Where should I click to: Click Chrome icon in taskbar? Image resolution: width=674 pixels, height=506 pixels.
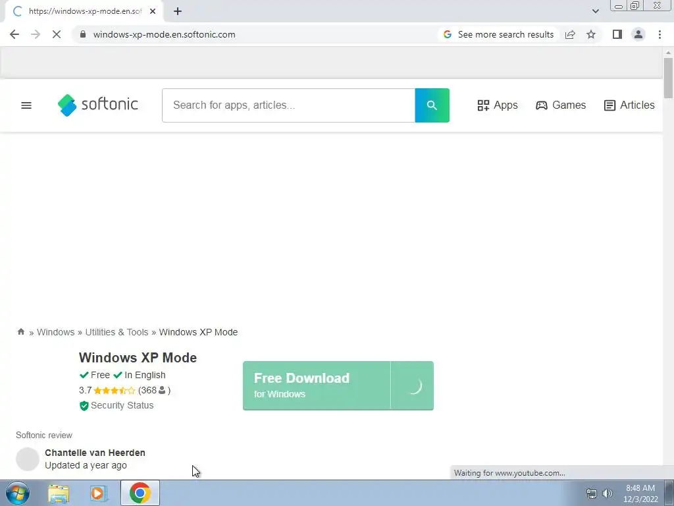tap(140, 493)
